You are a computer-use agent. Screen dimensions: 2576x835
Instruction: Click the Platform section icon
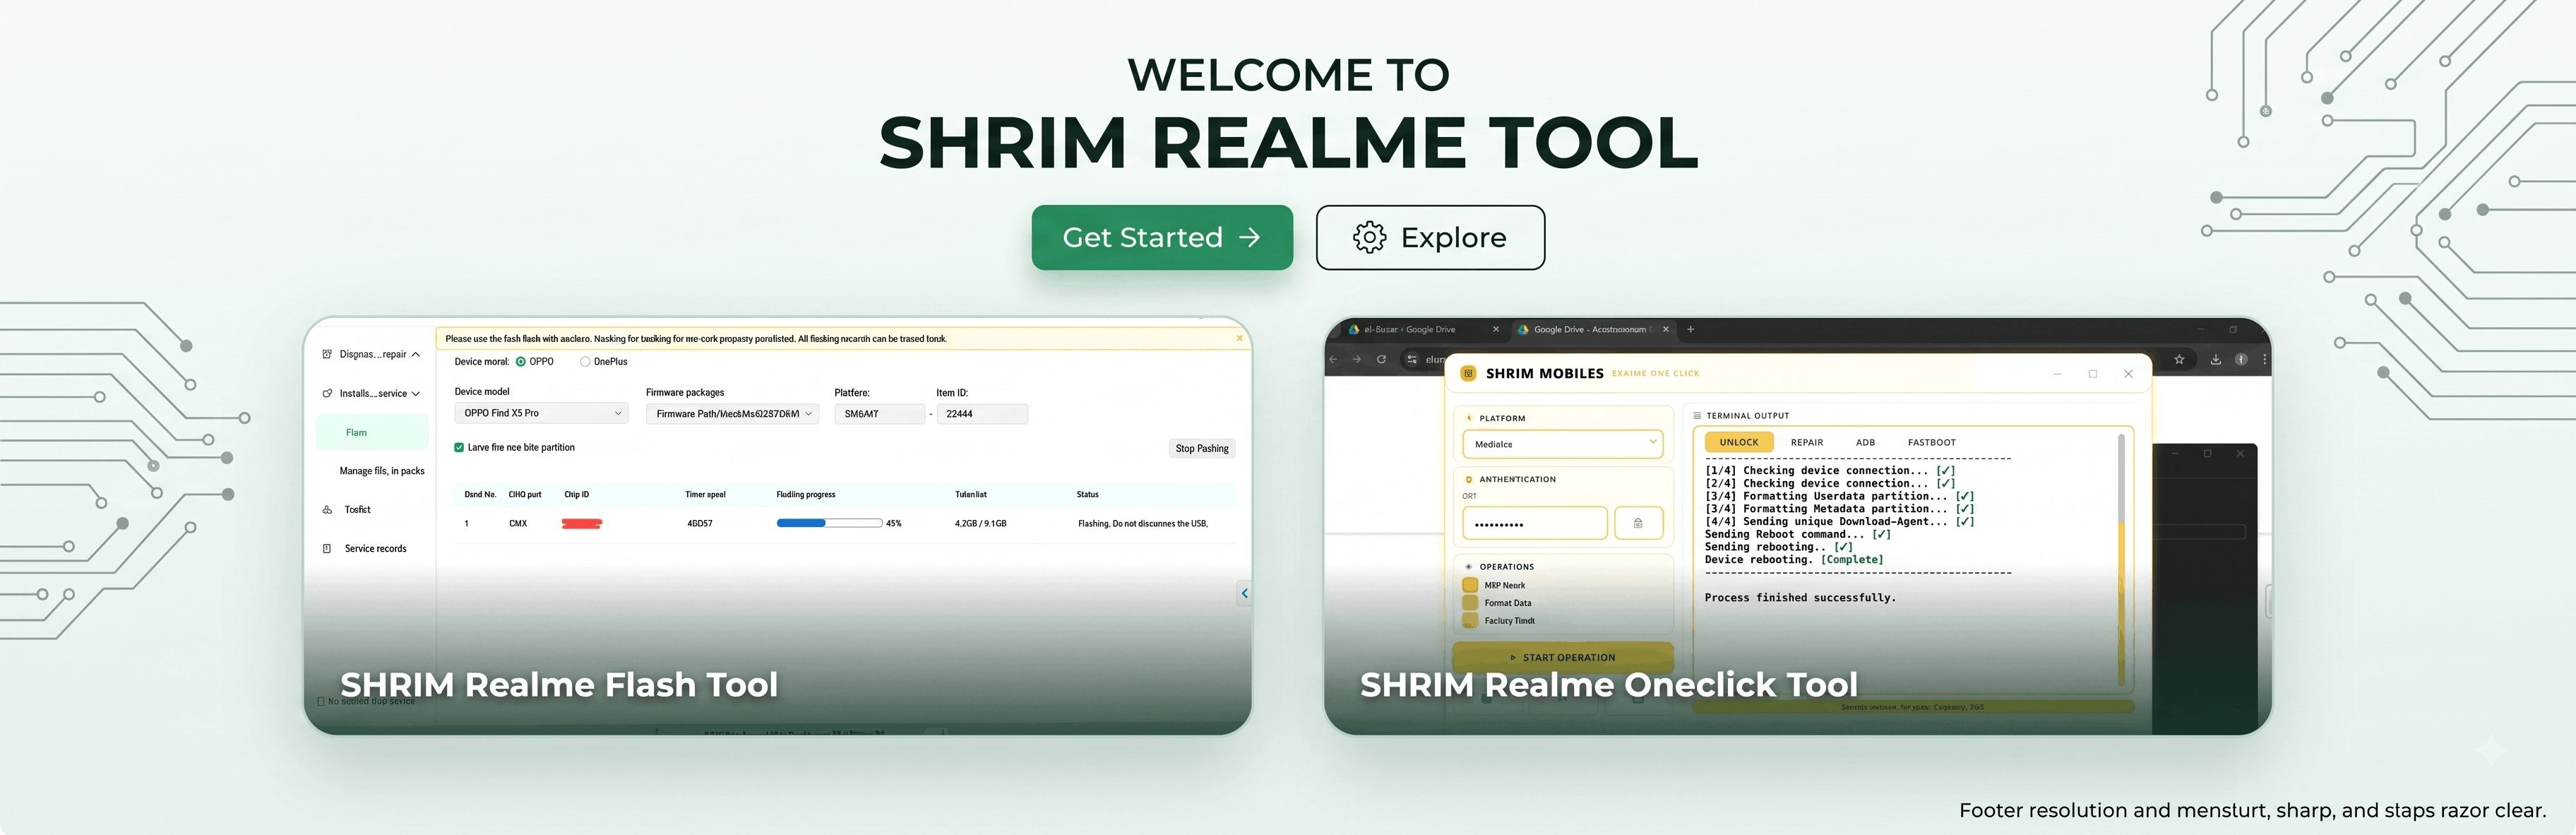click(1469, 418)
